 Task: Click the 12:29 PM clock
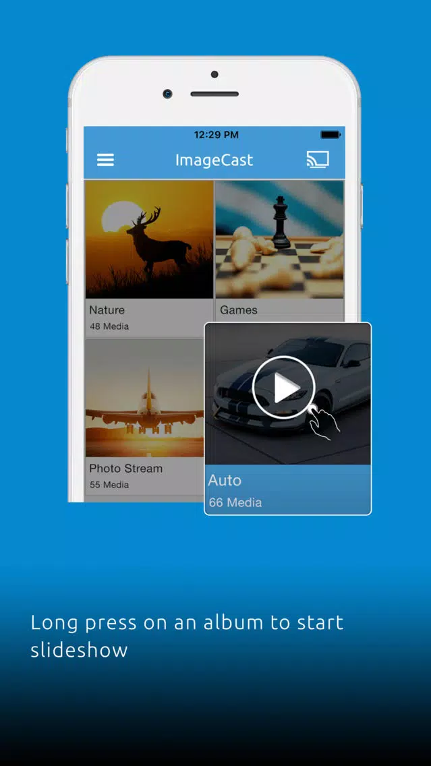(217, 135)
